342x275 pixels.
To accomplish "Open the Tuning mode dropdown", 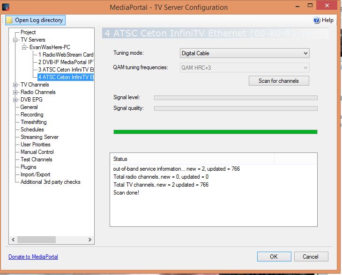I will pyautogui.click(x=245, y=53).
